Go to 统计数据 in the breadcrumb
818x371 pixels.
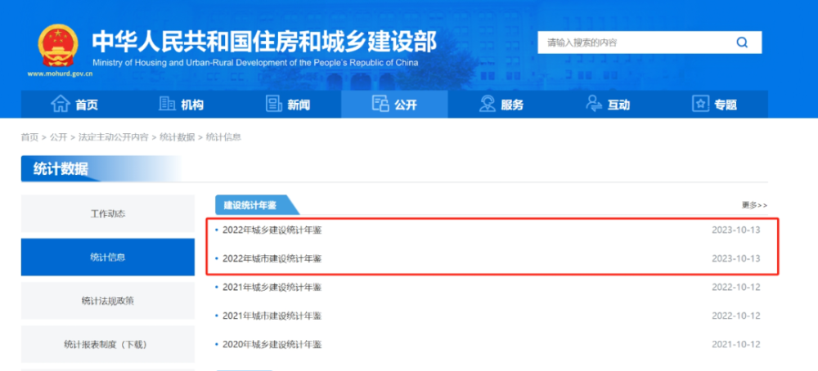pos(177,137)
